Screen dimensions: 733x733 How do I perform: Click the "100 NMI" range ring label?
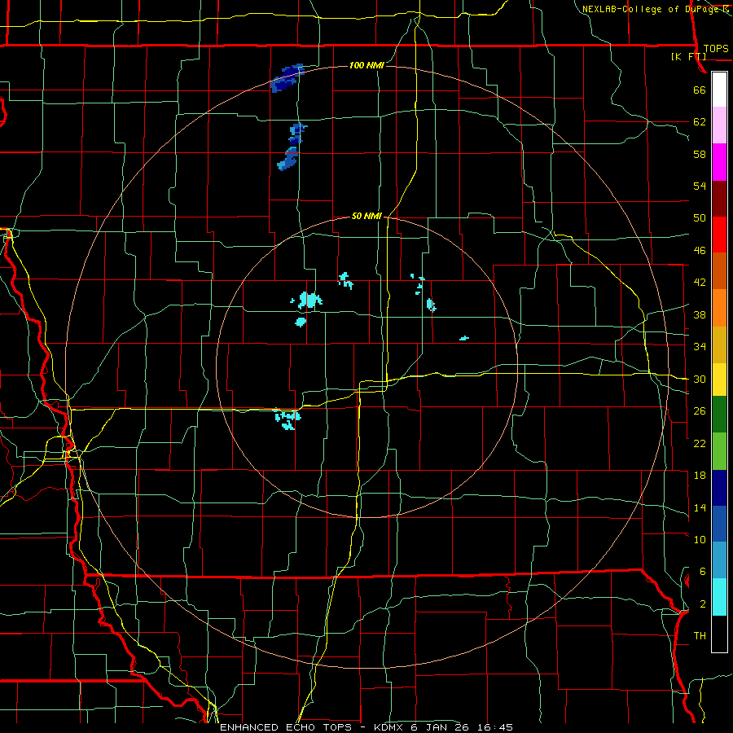[x=366, y=65]
